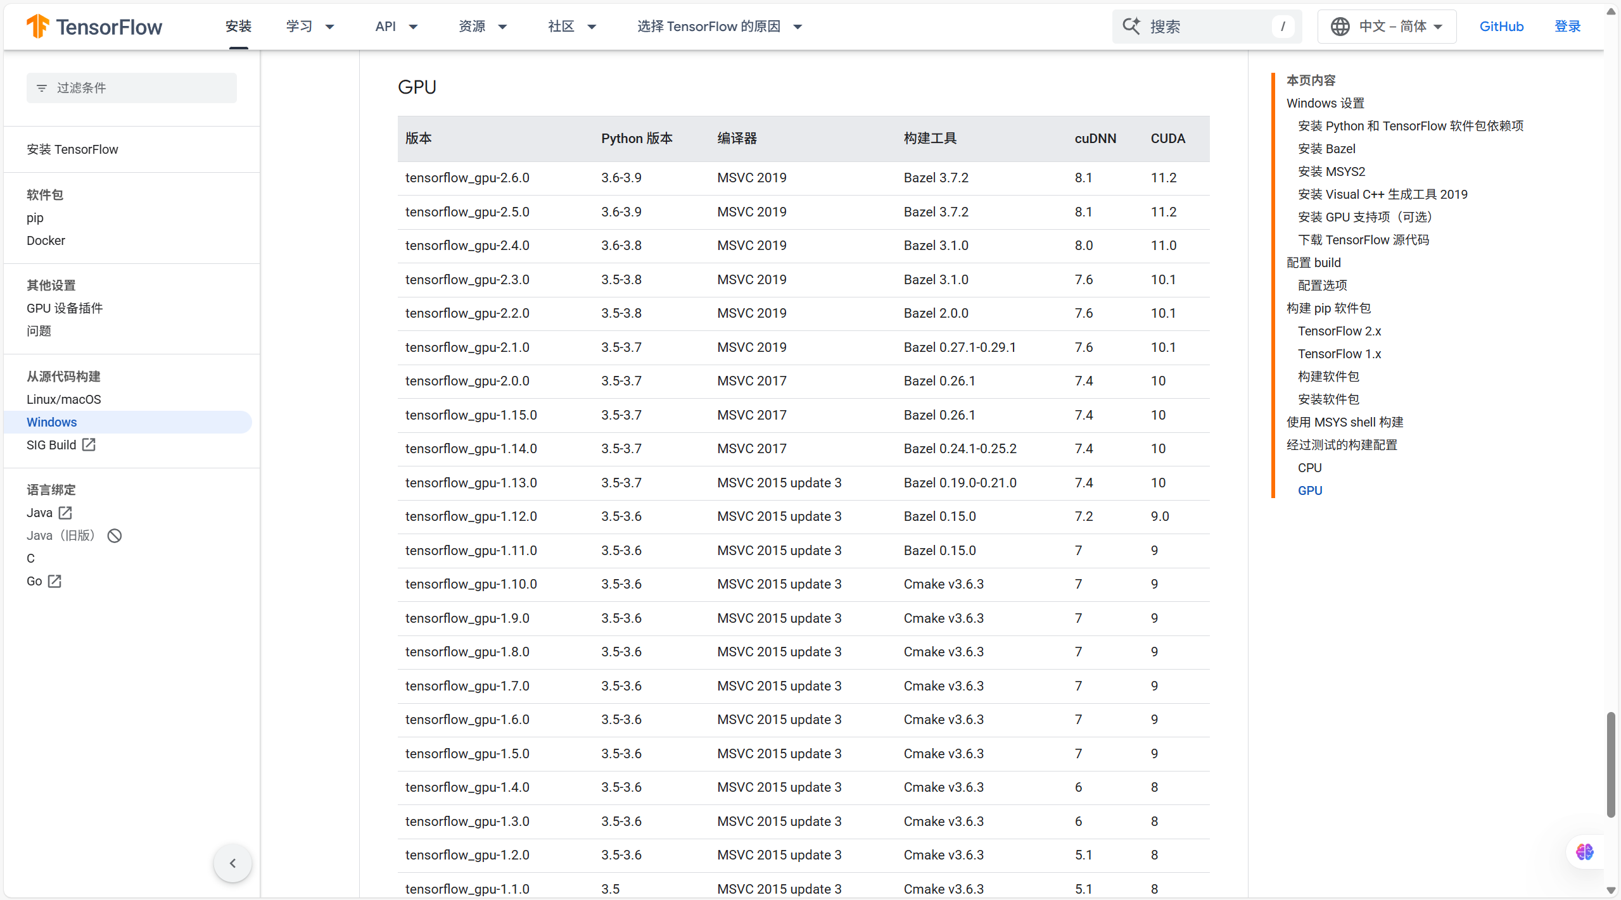Click the TensorFlow logo
The width and height of the screenshot is (1621, 900).
tap(94, 27)
